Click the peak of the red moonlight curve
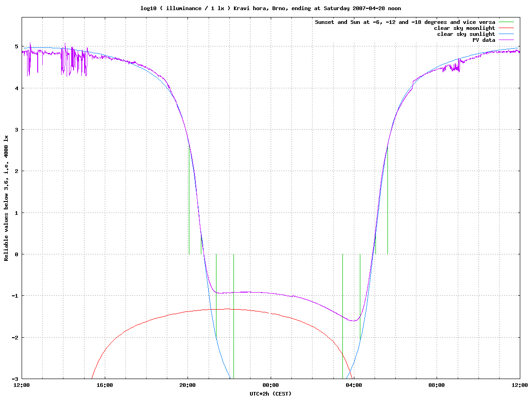529x397 pixels. click(227, 309)
